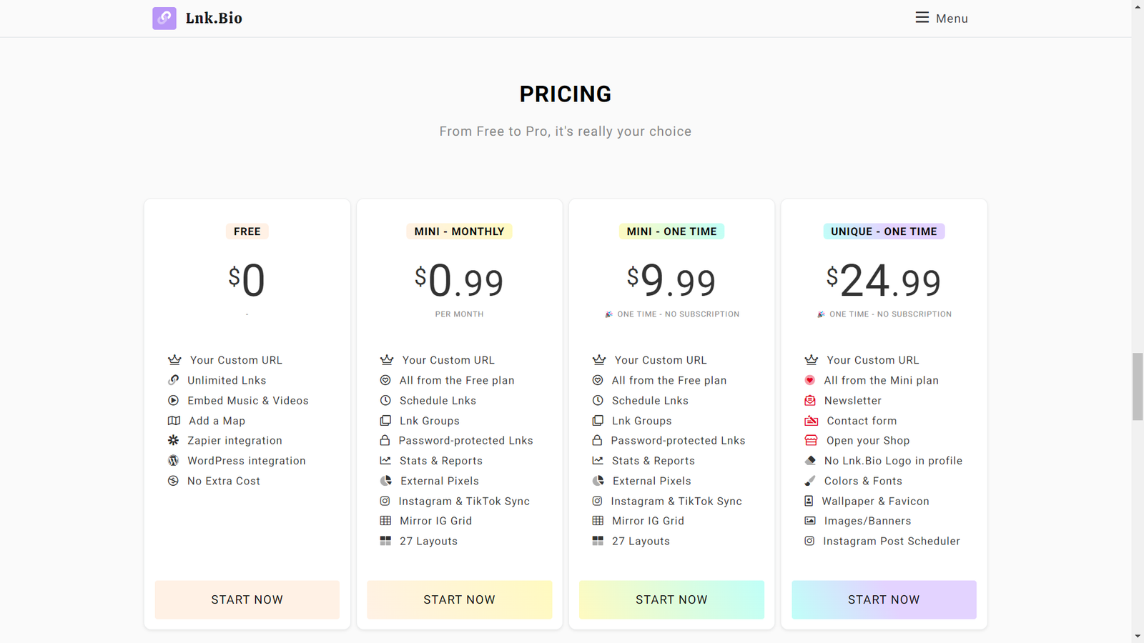Click the Open your Shop store icon
The image size is (1144, 643).
click(x=812, y=441)
